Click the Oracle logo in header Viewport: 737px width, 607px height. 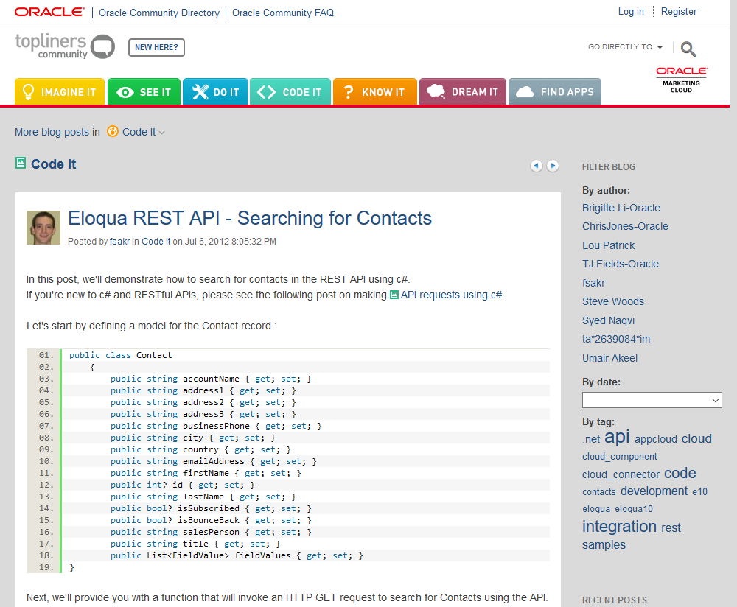[x=49, y=13]
